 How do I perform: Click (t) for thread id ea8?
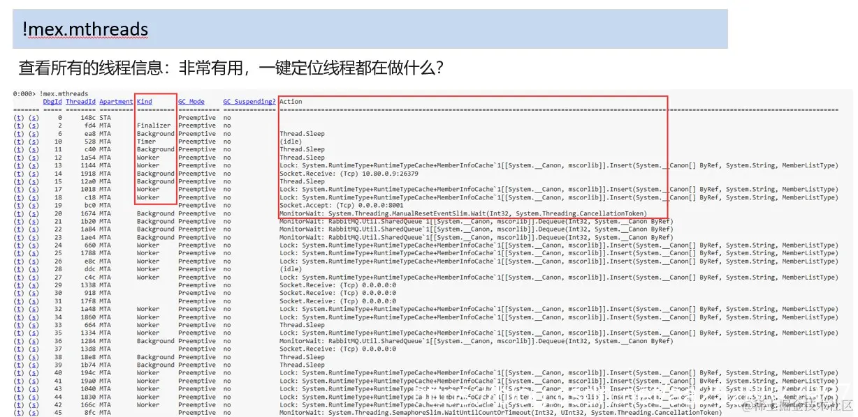pyautogui.click(x=19, y=134)
